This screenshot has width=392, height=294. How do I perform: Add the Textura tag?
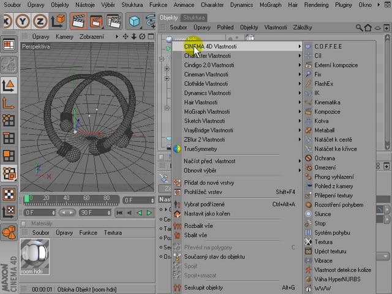339,242
